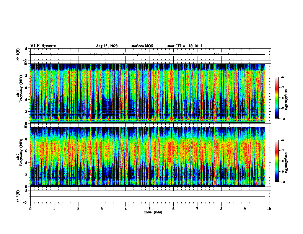Image resolution: width=303 pixels, height=234 pixels.
Task: Click the "5" tick on ch.1(V) axis
Action: coord(26,49)
